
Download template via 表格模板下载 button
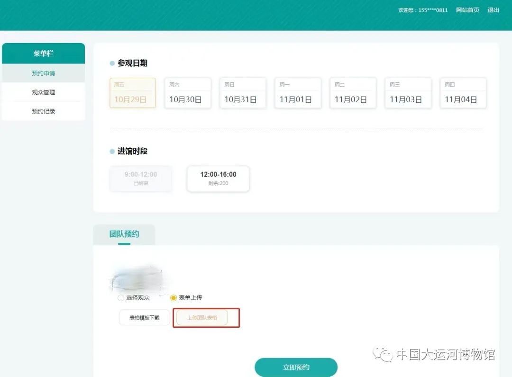144,318
